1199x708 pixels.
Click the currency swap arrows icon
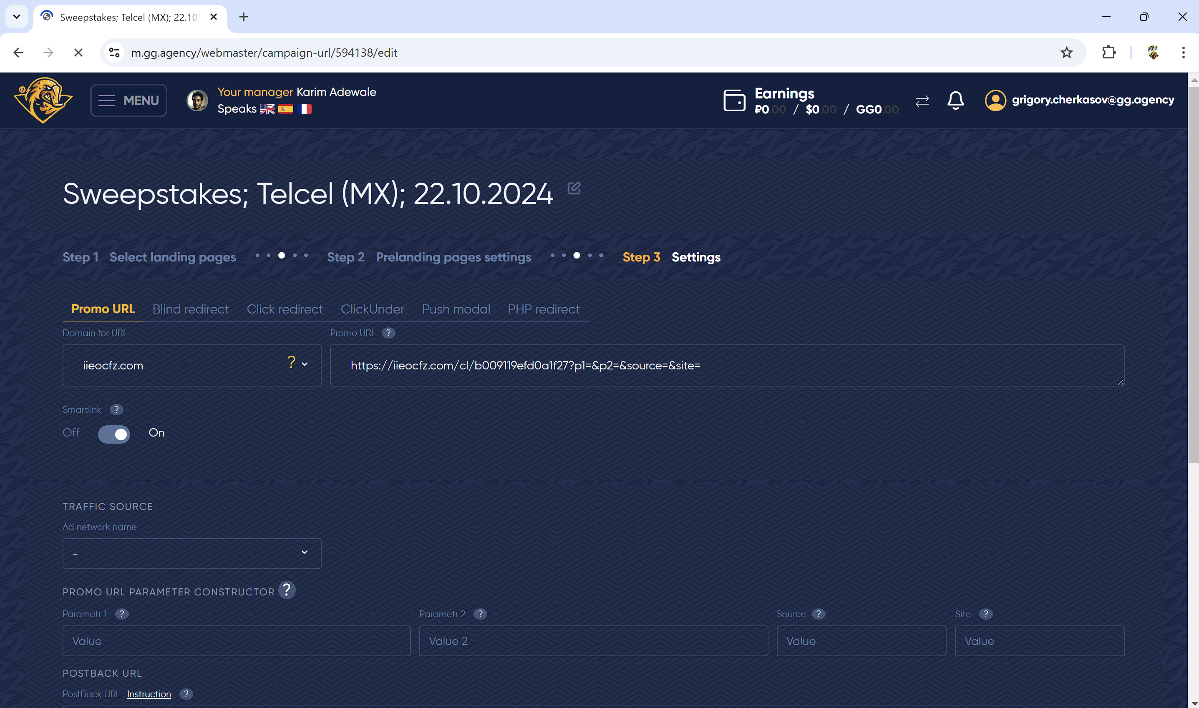(x=922, y=100)
